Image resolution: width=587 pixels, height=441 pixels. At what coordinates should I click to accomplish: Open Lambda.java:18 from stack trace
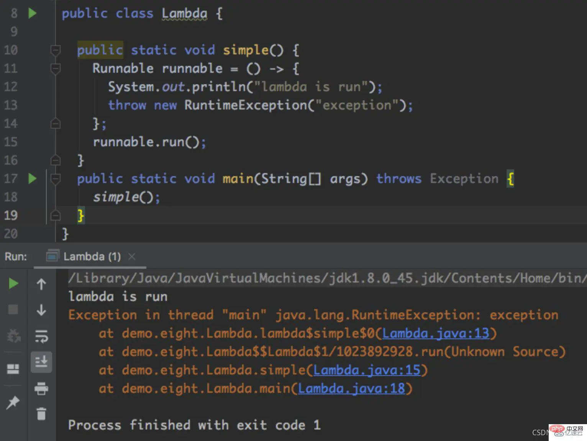point(352,388)
